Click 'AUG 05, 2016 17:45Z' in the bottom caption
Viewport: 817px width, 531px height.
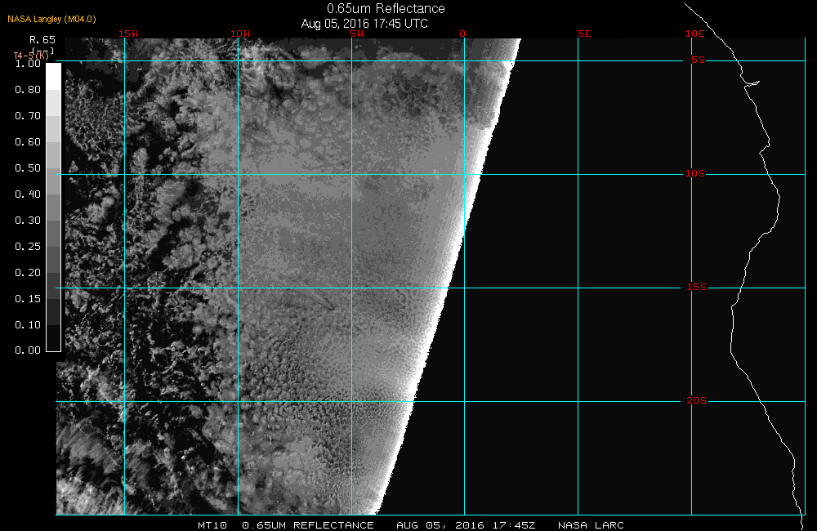pos(466,525)
